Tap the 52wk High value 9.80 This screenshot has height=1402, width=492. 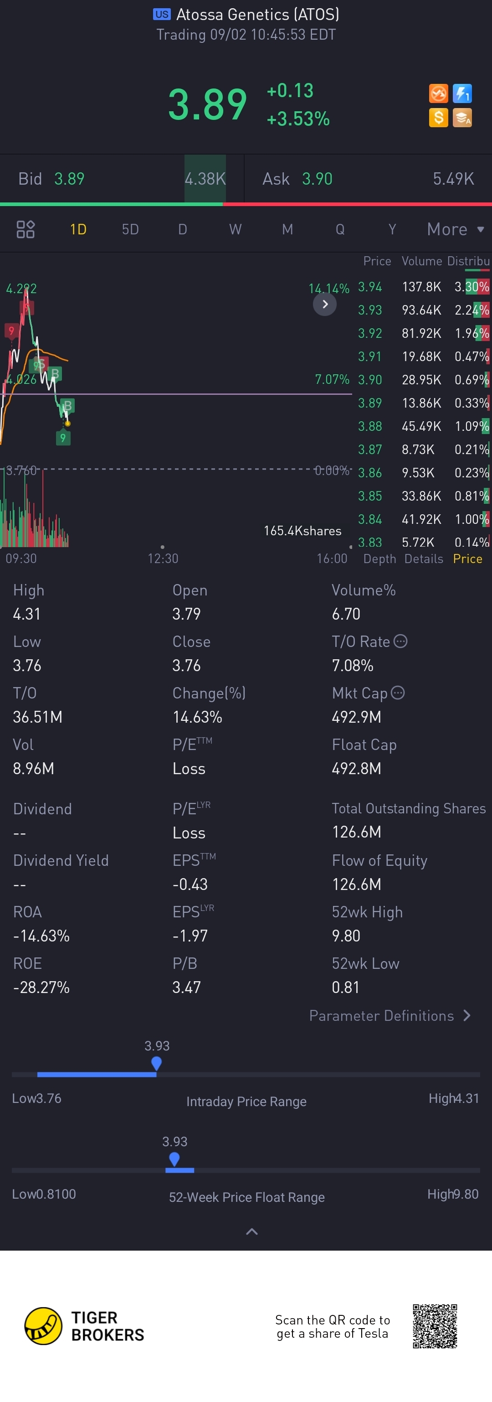coord(346,936)
